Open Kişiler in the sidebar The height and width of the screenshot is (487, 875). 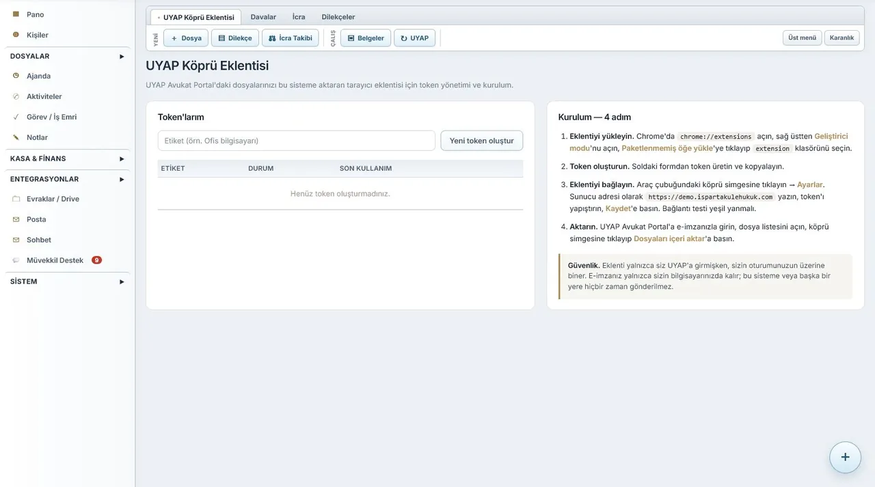click(38, 35)
